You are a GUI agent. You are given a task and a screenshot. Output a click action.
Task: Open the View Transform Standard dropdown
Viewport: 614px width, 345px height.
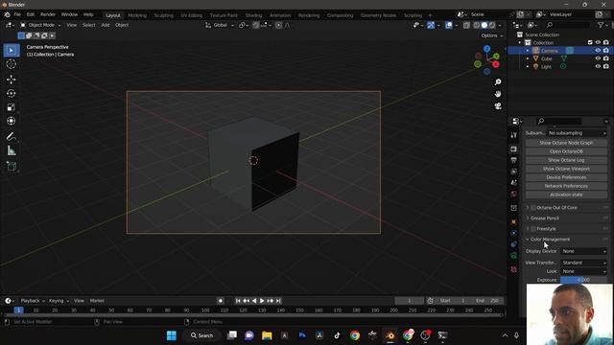[x=584, y=263]
